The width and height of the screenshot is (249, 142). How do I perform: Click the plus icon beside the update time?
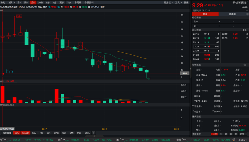pos(247,10)
